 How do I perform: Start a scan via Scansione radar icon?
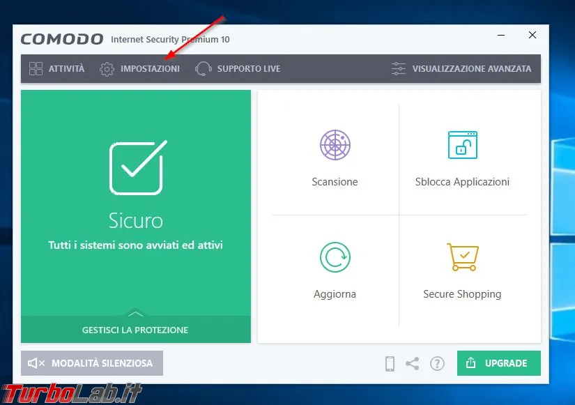pyautogui.click(x=335, y=145)
